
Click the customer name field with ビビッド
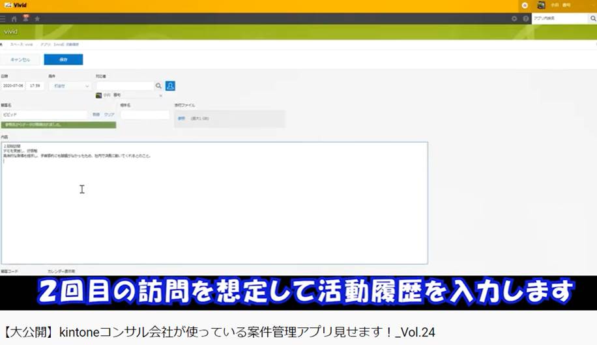(44, 115)
